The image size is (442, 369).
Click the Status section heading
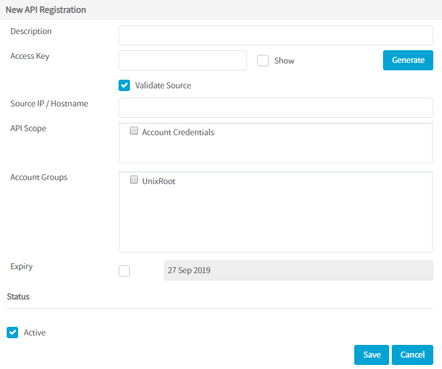pos(18,296)
